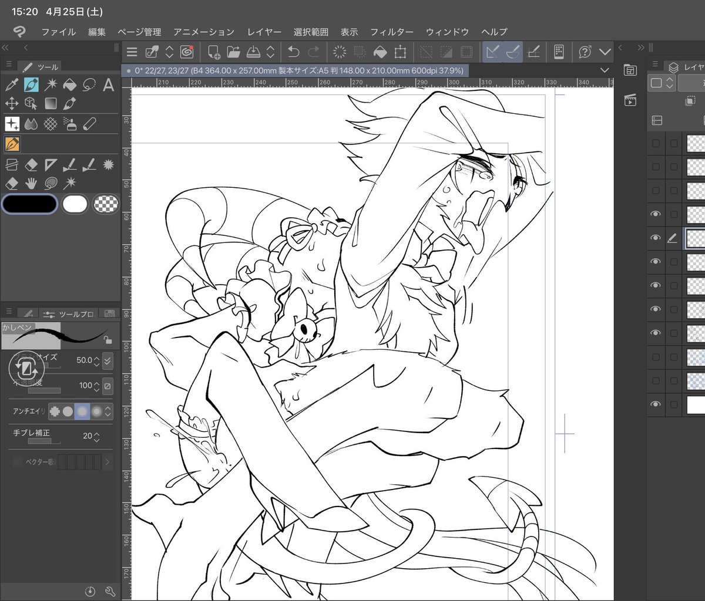
Task: Select the triangle Ruler tool
Action: (x=51, y=165)
